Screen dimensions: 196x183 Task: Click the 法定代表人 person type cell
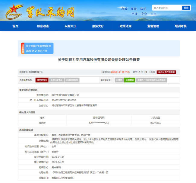click(x=155, y=123)
